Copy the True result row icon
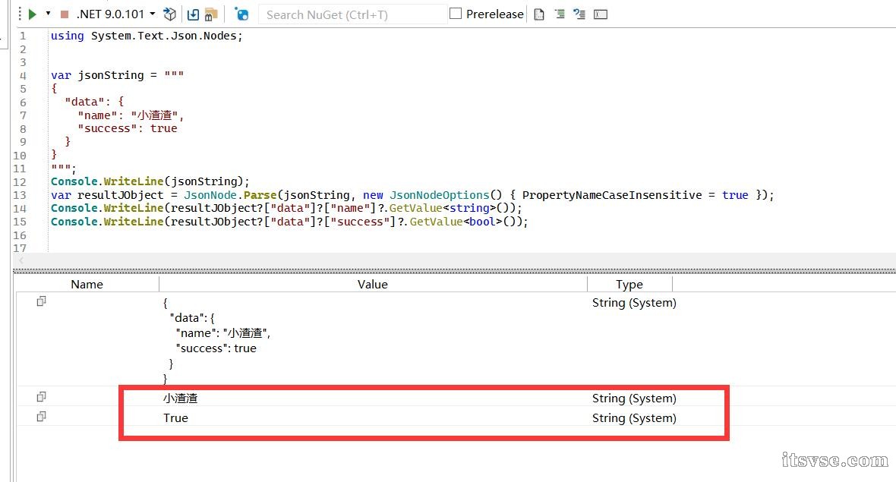896x482 pixels. [41, 416]
